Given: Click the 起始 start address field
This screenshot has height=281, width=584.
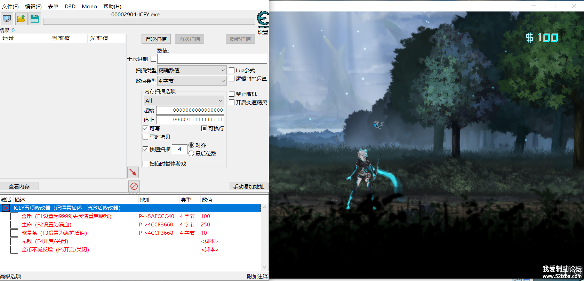Looking at the screenshot, I should pos(190,110).
